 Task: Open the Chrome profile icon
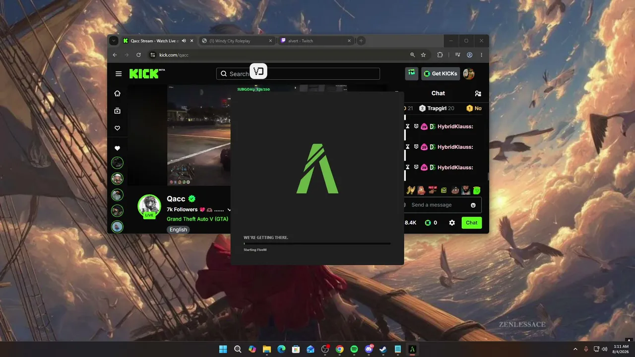pyautogui.click(x=469, y=55)
